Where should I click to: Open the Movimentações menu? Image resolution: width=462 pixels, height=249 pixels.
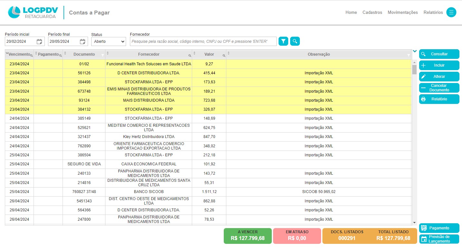point(403,13)
